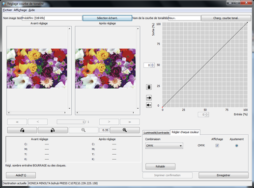Viewport: 254px width, 188px height.
Task: Click the red origin point of curve
Action: pos(162,107)
